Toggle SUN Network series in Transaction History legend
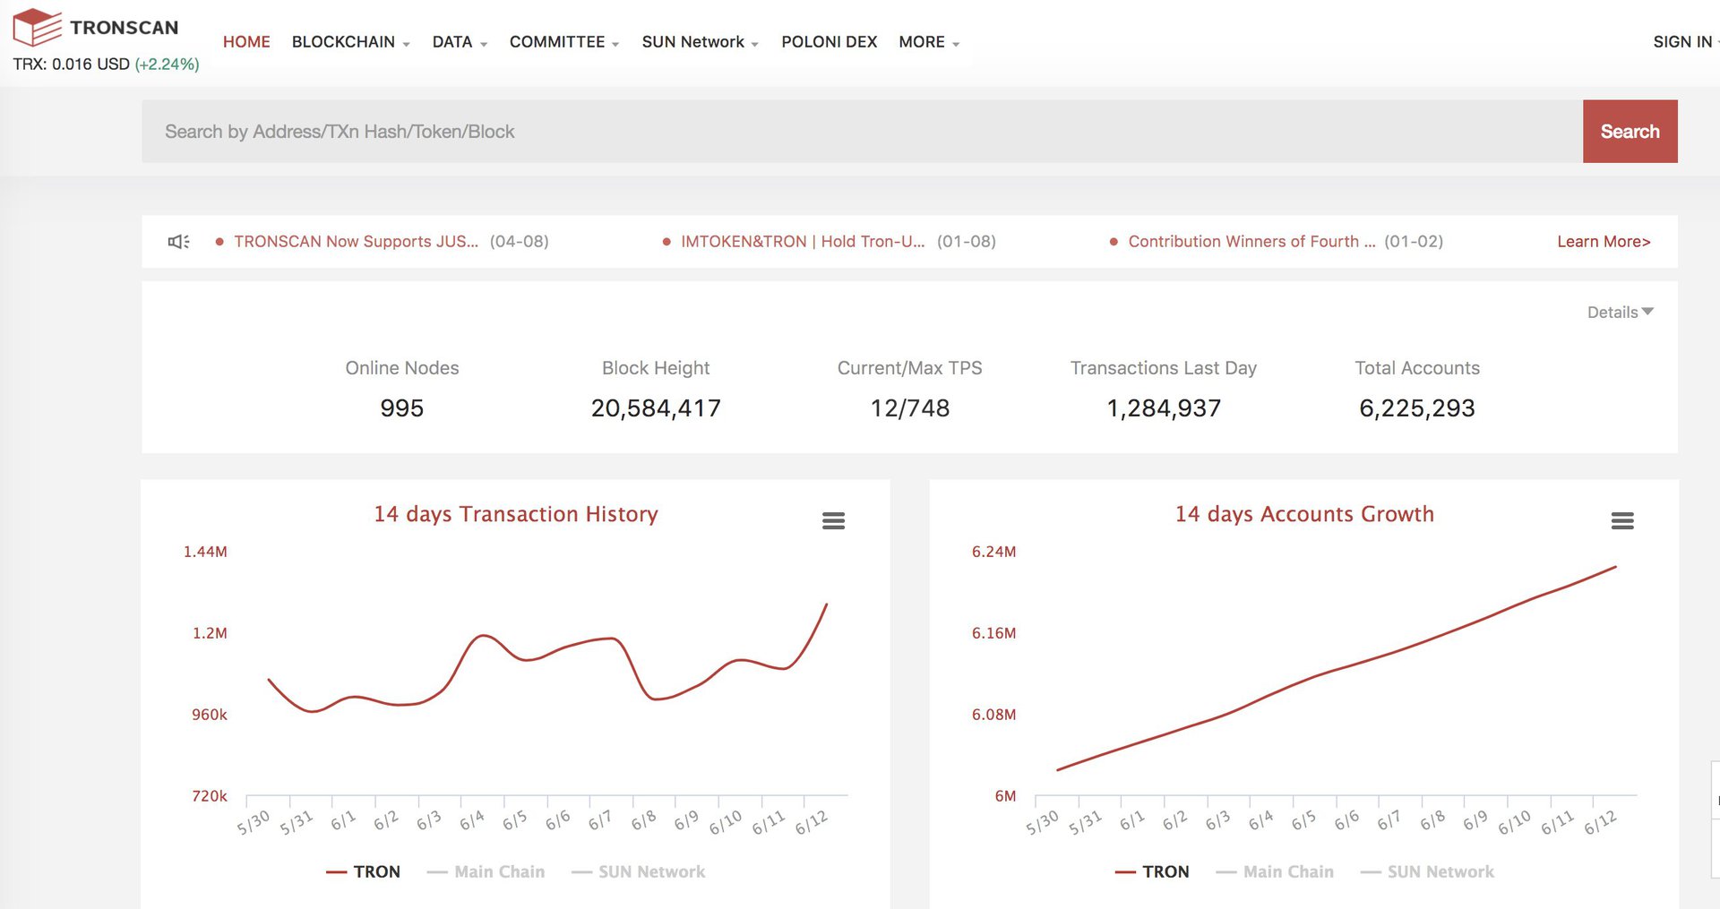The height and width of the screenshot is (909, 1720). tap(639, 871)
